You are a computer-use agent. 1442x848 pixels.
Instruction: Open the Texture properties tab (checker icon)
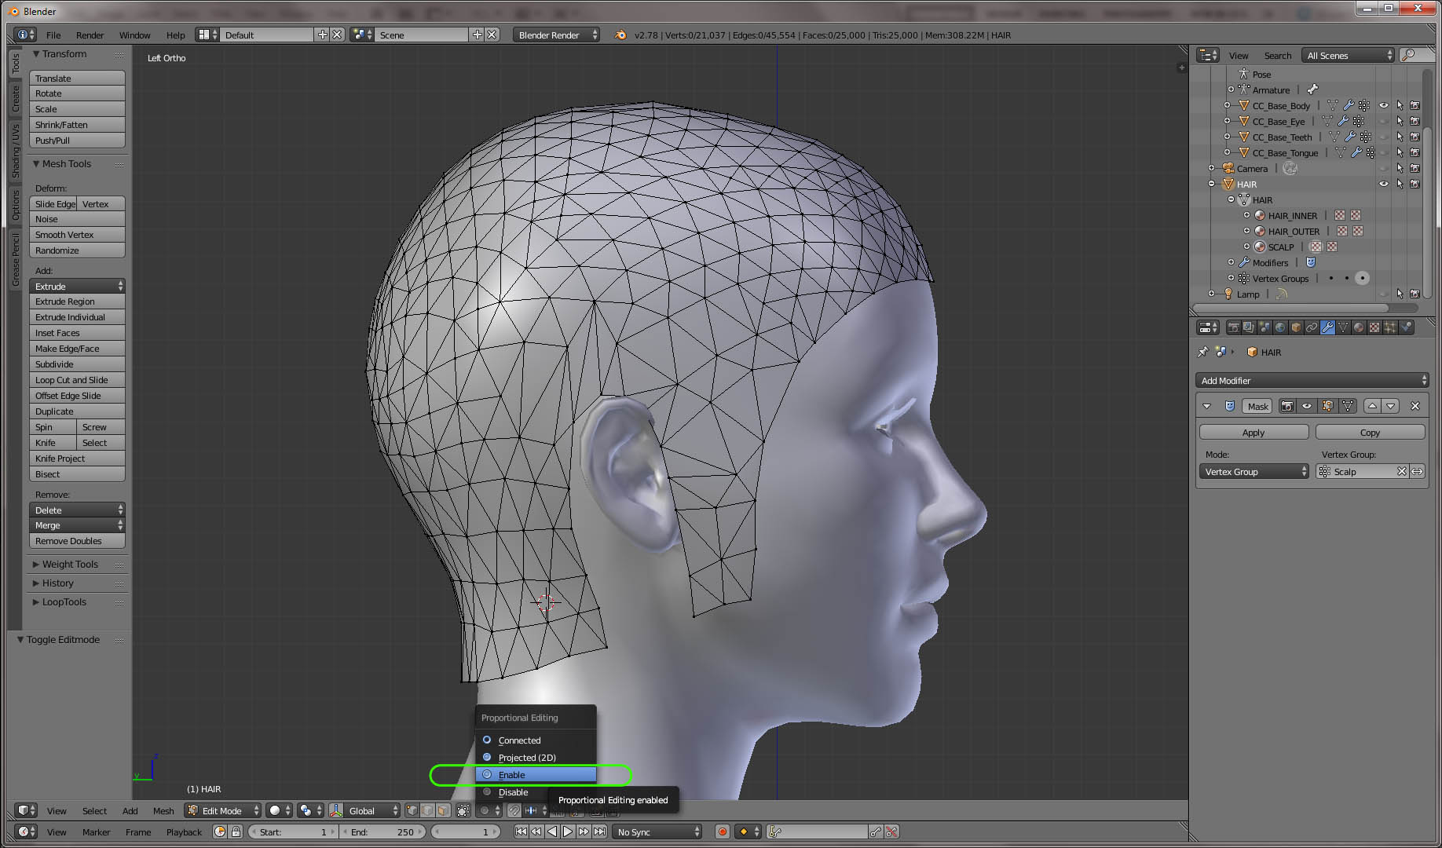point(1374,327)
